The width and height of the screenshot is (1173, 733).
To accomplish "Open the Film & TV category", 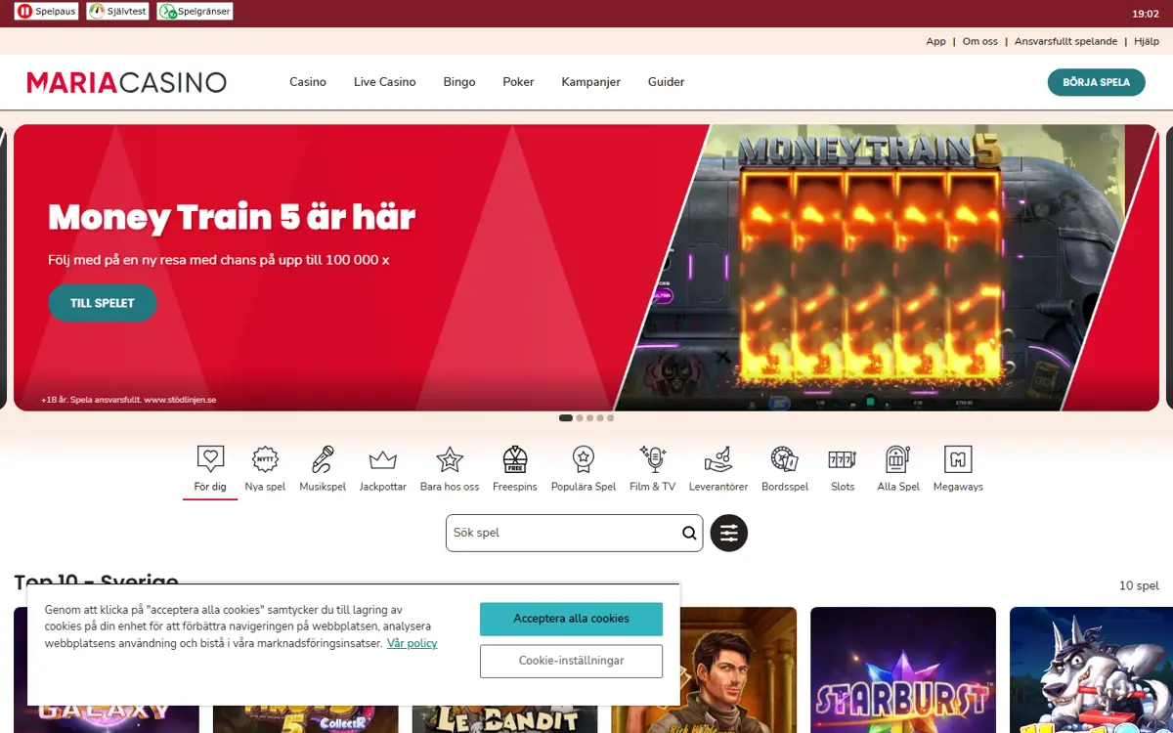I will [x=652, y=469].
